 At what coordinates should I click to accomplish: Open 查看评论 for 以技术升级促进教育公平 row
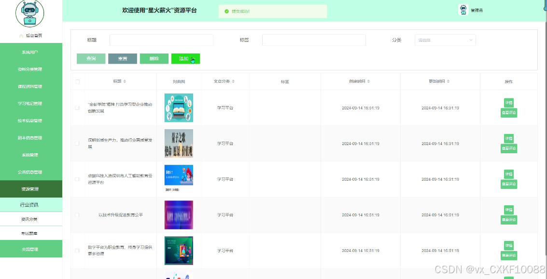click(x=509, y=220)
